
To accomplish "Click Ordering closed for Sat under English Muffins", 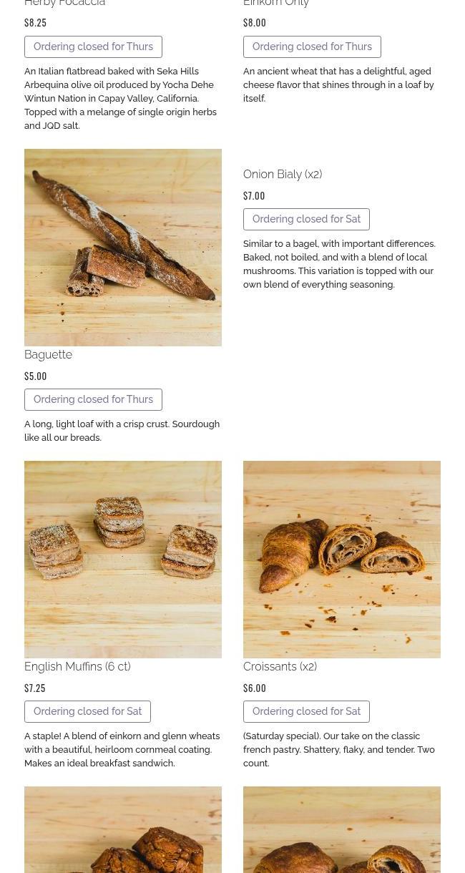I will [87, 711].
